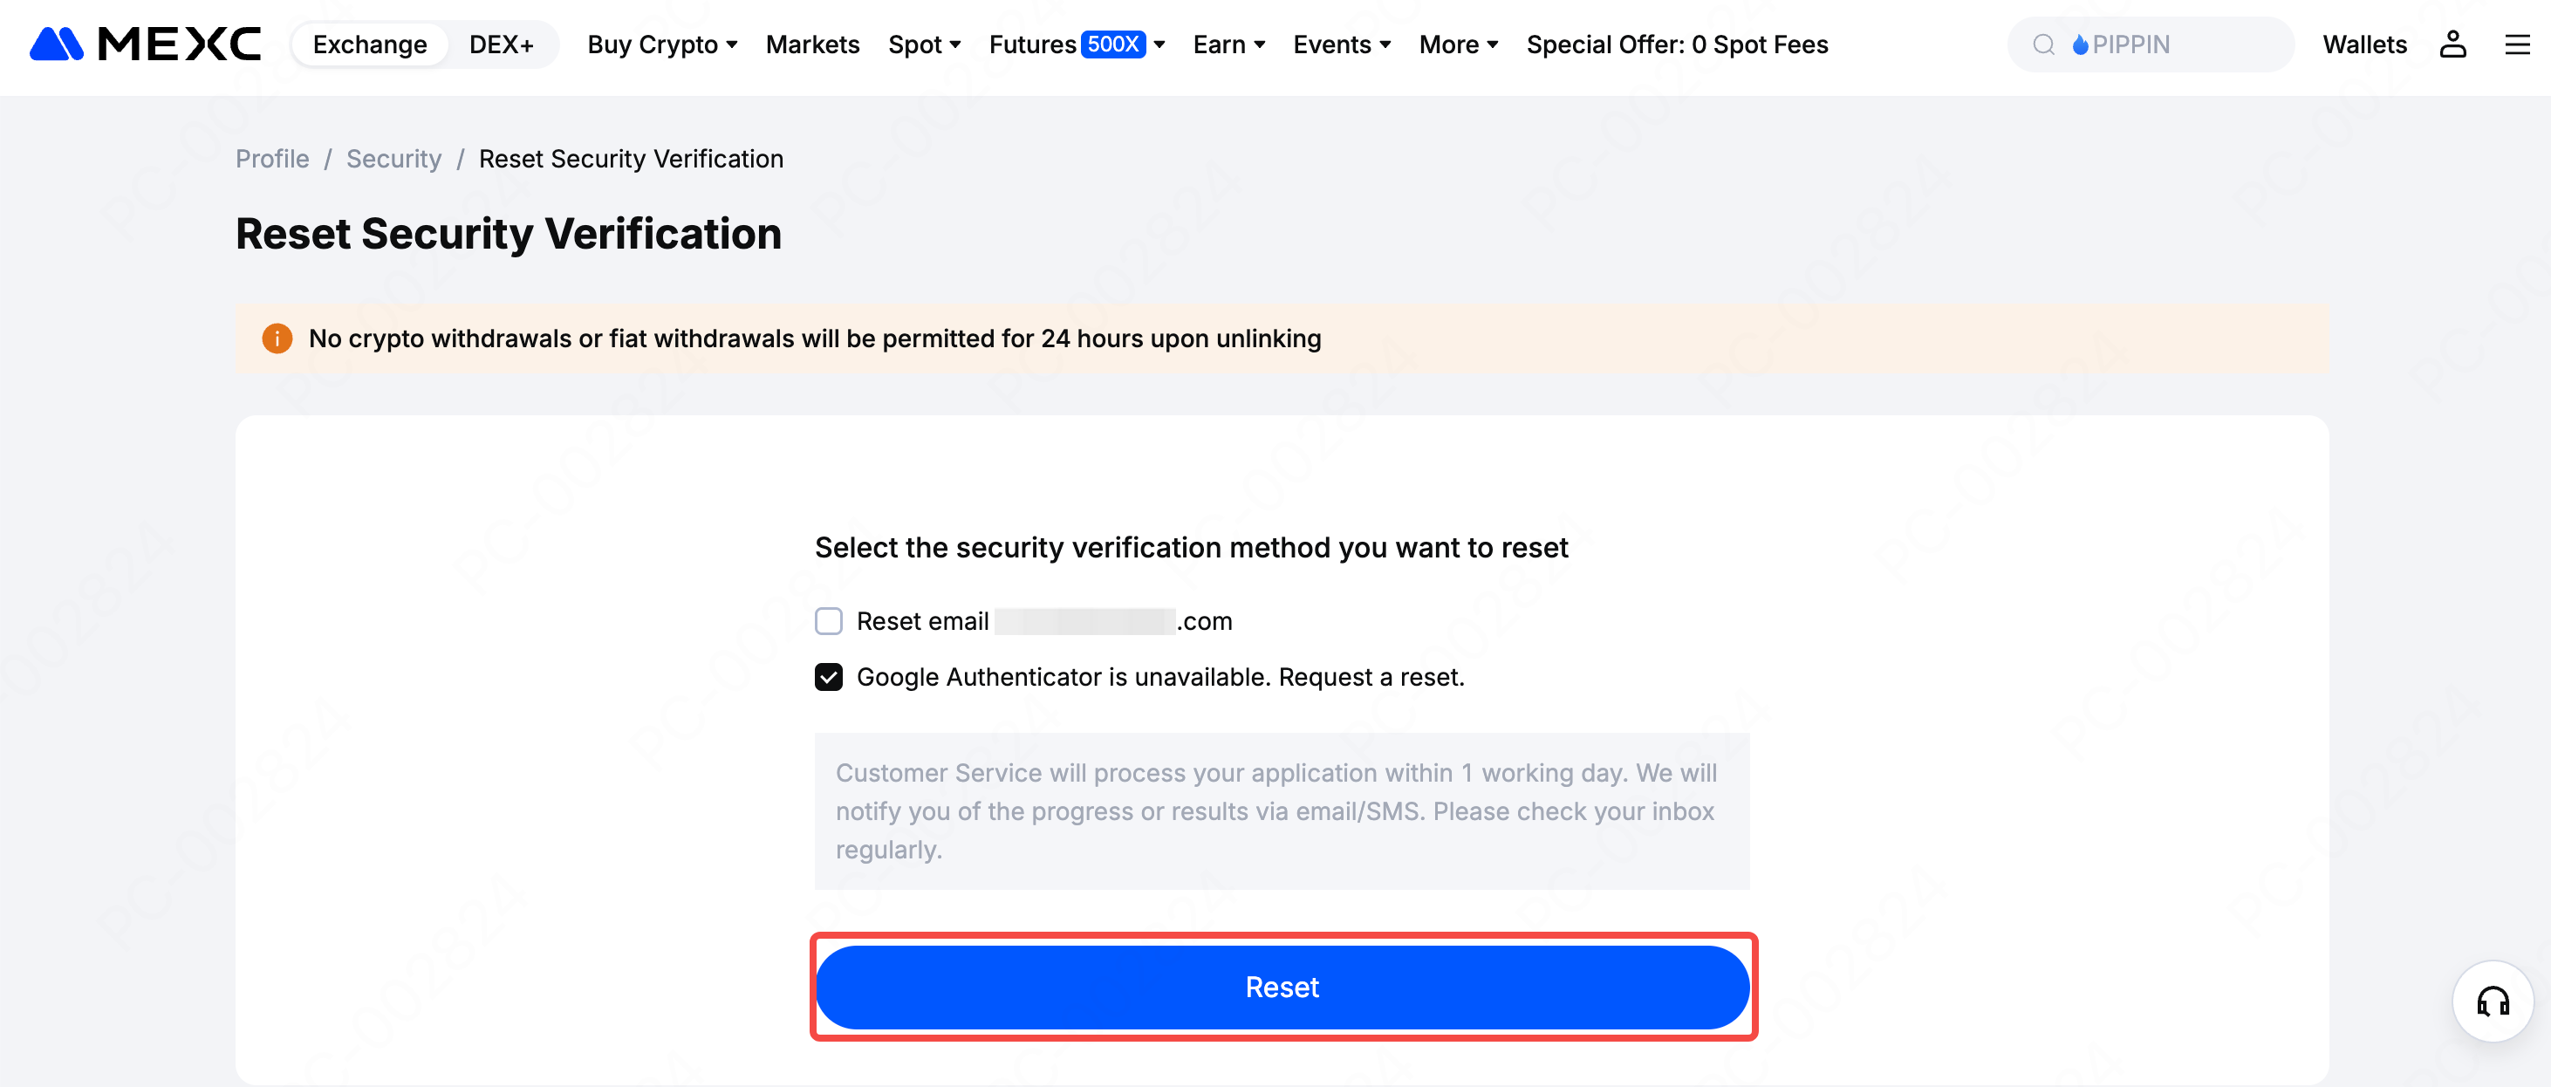Screen dimensions: 2551x1087
Task: Click the search magnifier icon
Action: click(2043, 44)
